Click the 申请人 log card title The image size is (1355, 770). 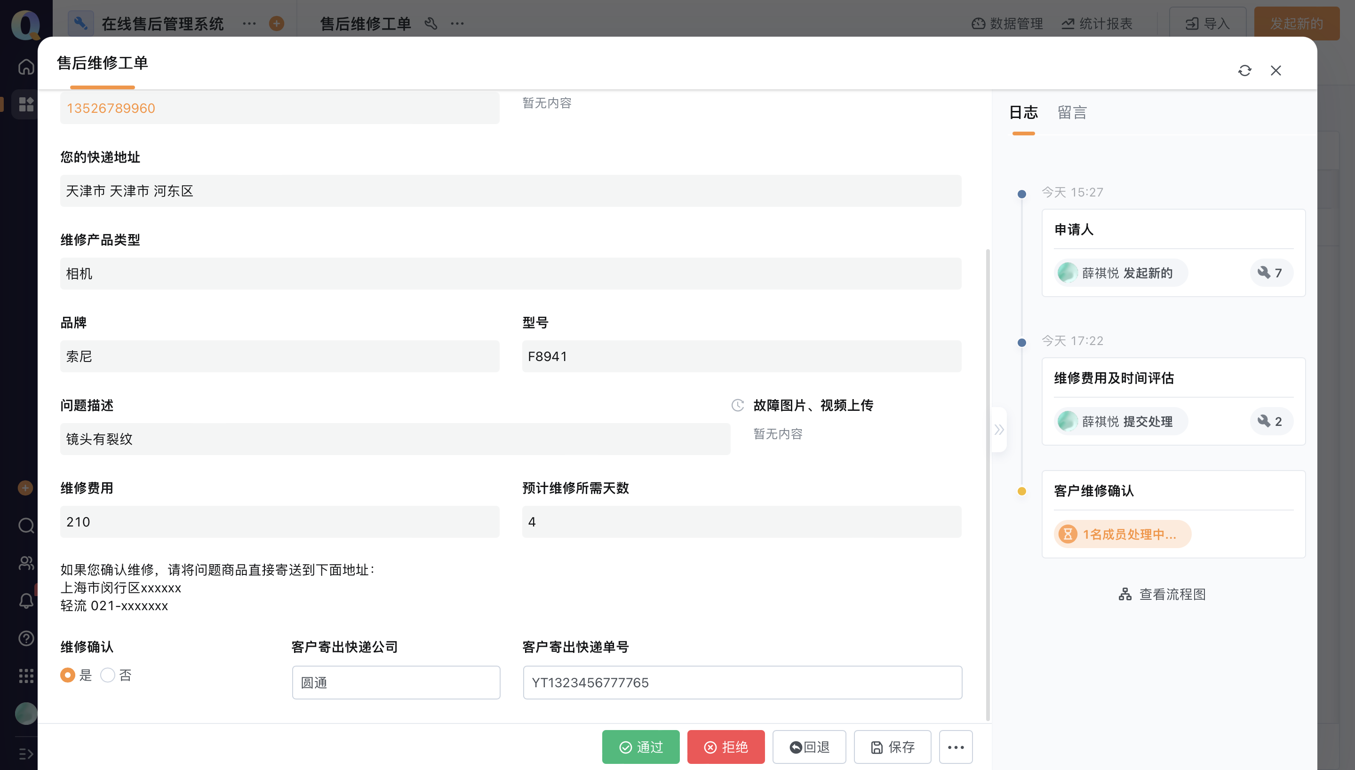[x=1074, y=229]
